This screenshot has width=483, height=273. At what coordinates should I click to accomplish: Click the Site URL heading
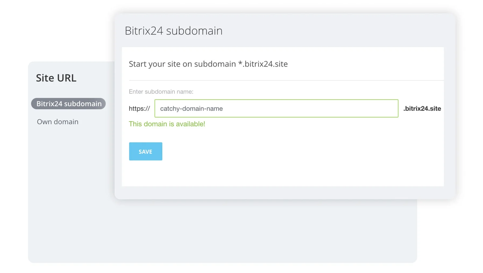coord(56,78)
